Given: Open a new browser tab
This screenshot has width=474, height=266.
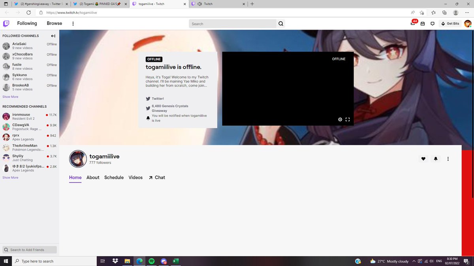Looking at the screenshot, I should (252, 4).
